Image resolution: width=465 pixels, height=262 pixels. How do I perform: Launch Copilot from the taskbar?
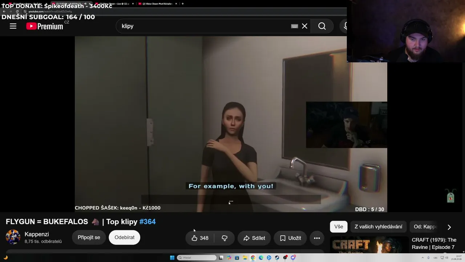pos(229,258)
